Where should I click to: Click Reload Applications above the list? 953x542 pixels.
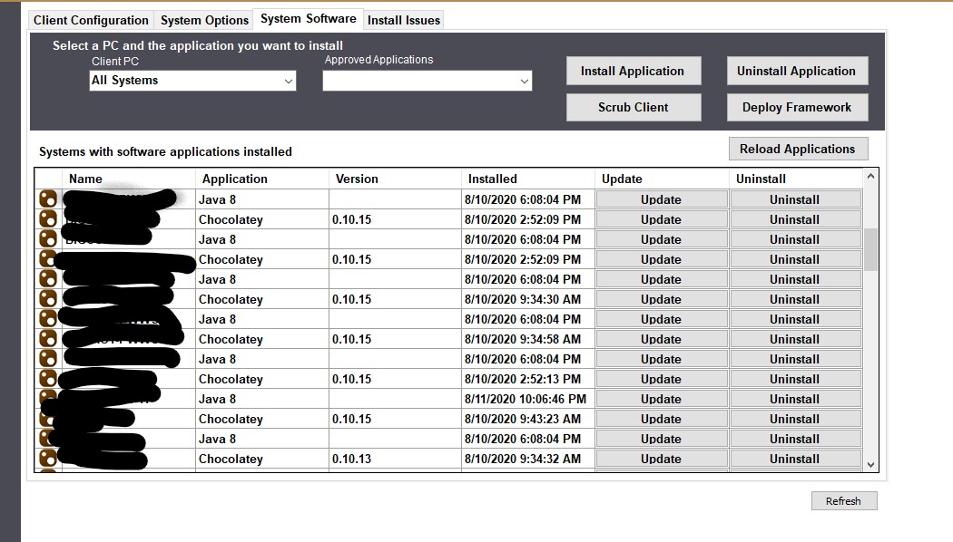tap(797, 149)
